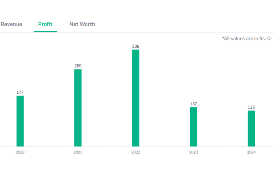Select the 2024 axis label
This screenshot has width=274, height=183.
(x=251, y=152)
